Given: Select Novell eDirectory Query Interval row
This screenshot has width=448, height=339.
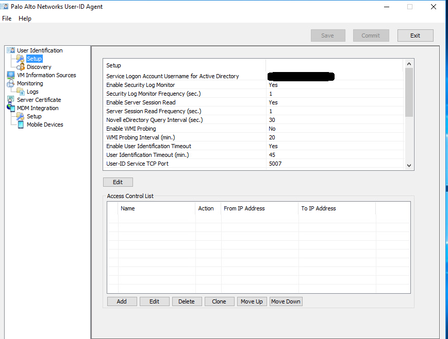Looking at the screenshot, I should pyautogui.click(x=254, y=120).
